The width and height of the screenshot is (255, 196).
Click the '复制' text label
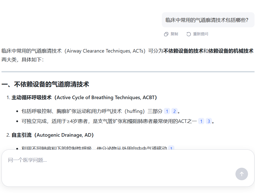[x=174, y=34]
